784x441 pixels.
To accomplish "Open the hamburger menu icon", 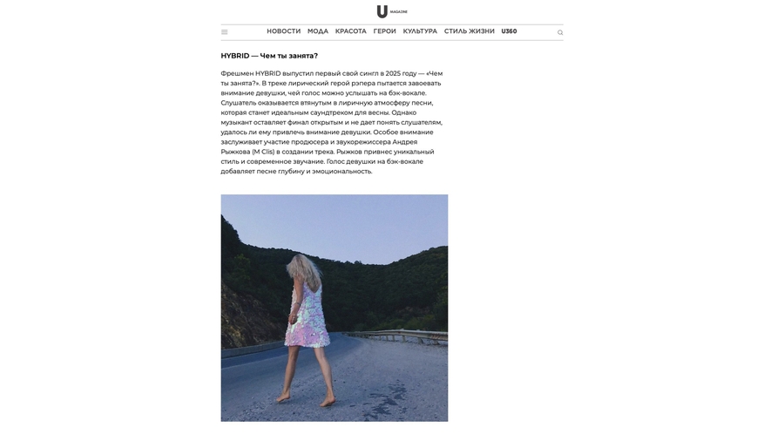I will pos(225,32).
